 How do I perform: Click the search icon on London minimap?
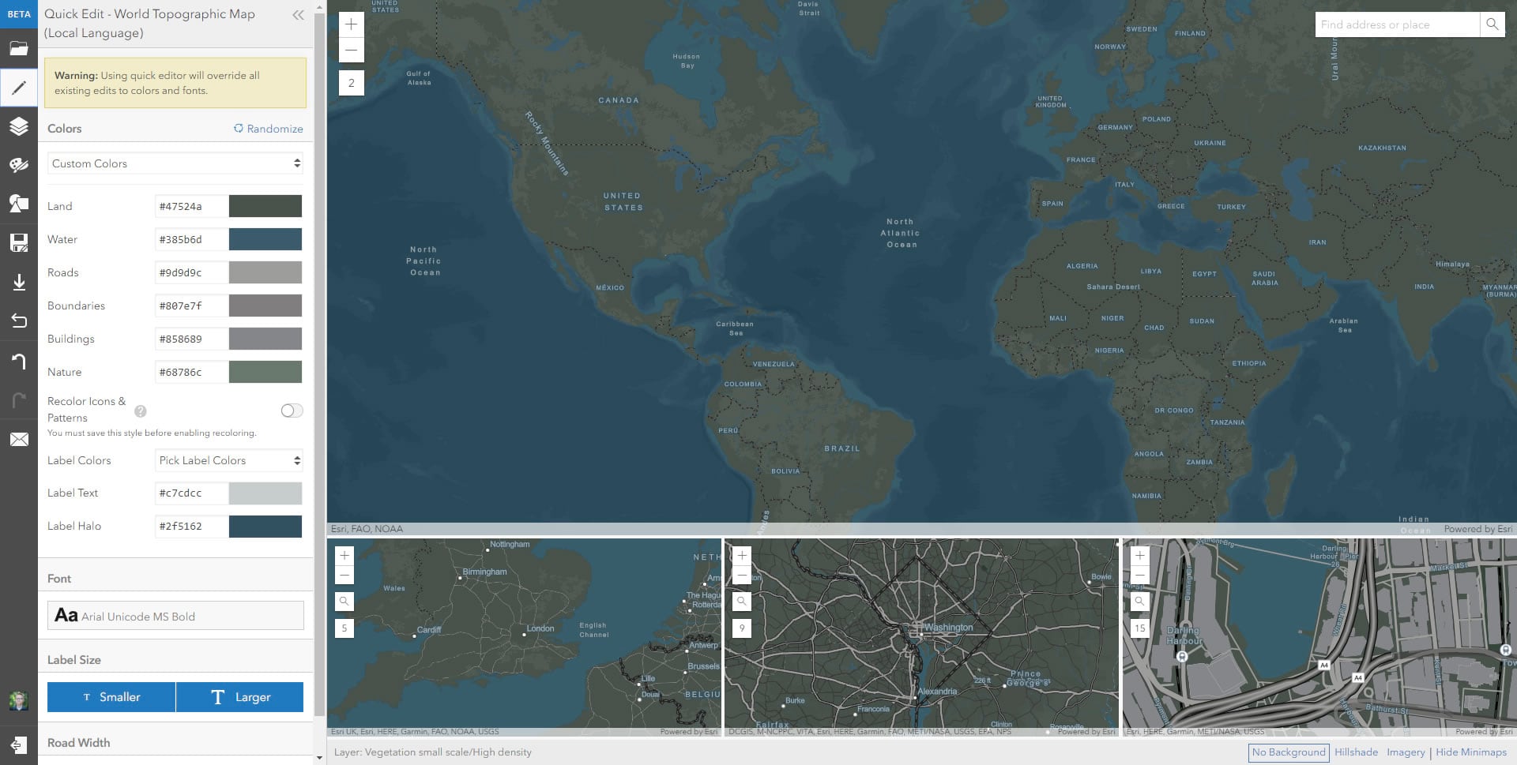(x=344, y=602)
